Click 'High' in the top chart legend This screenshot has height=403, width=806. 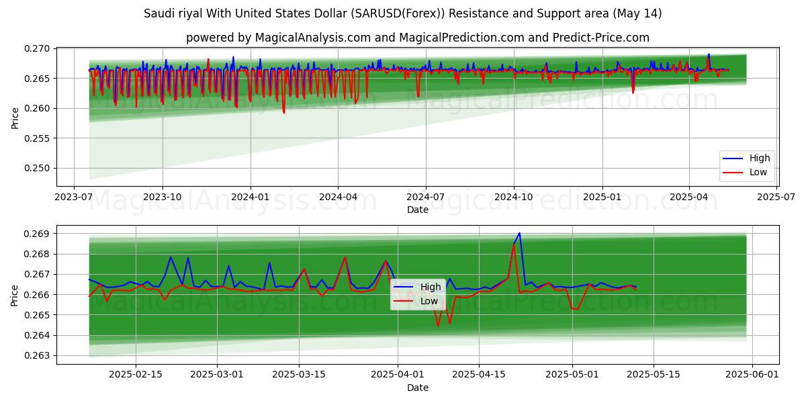pos(760,159)
